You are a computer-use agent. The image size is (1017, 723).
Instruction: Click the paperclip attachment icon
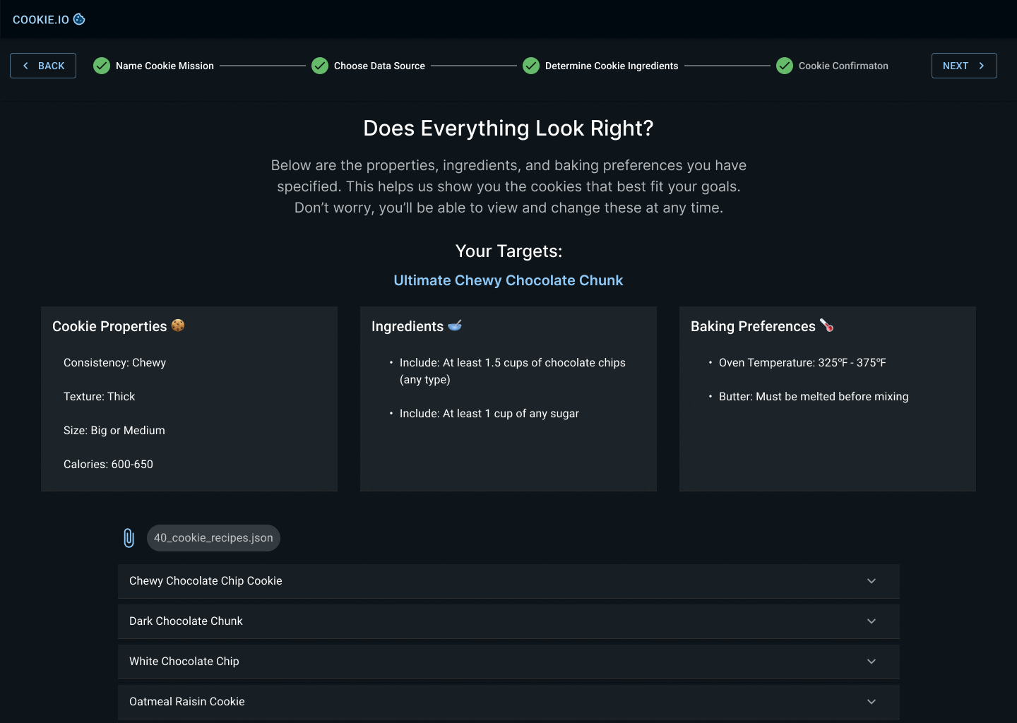tap(129, 538)
